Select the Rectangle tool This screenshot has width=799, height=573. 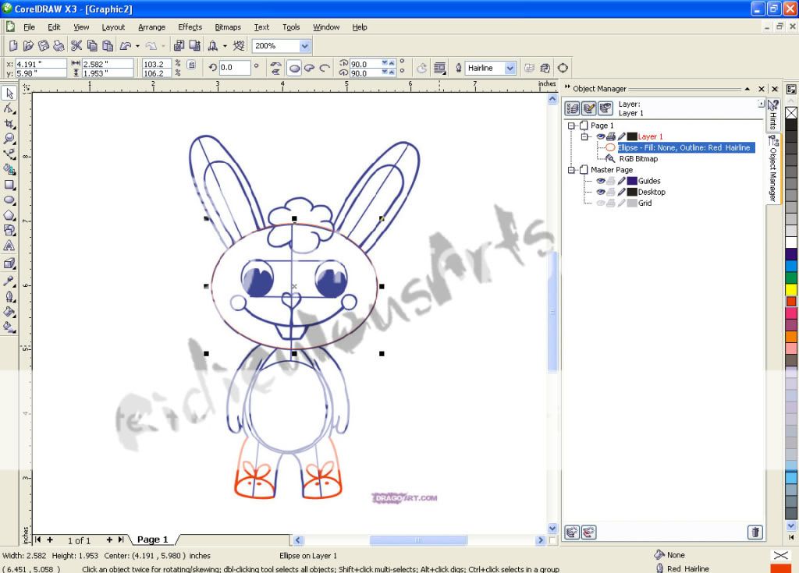[x=9, y=185]
